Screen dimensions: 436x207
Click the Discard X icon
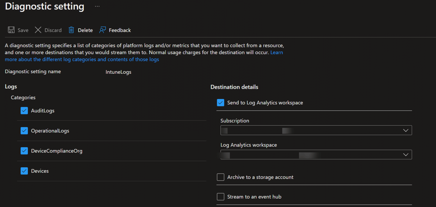coord(38,30)
